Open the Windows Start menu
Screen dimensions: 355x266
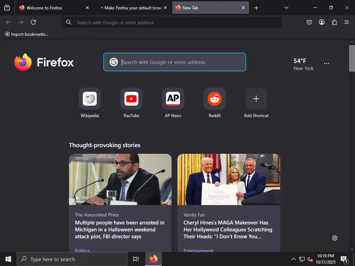(x=8, y=259)
